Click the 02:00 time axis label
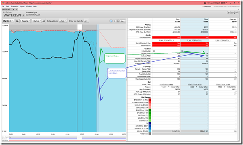 point(82,134)
